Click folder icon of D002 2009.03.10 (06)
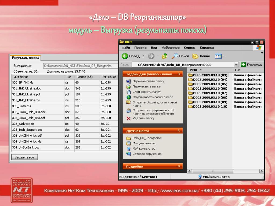 pyautogui.click(x=190, y=89)
